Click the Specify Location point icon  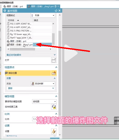[54, 73]
